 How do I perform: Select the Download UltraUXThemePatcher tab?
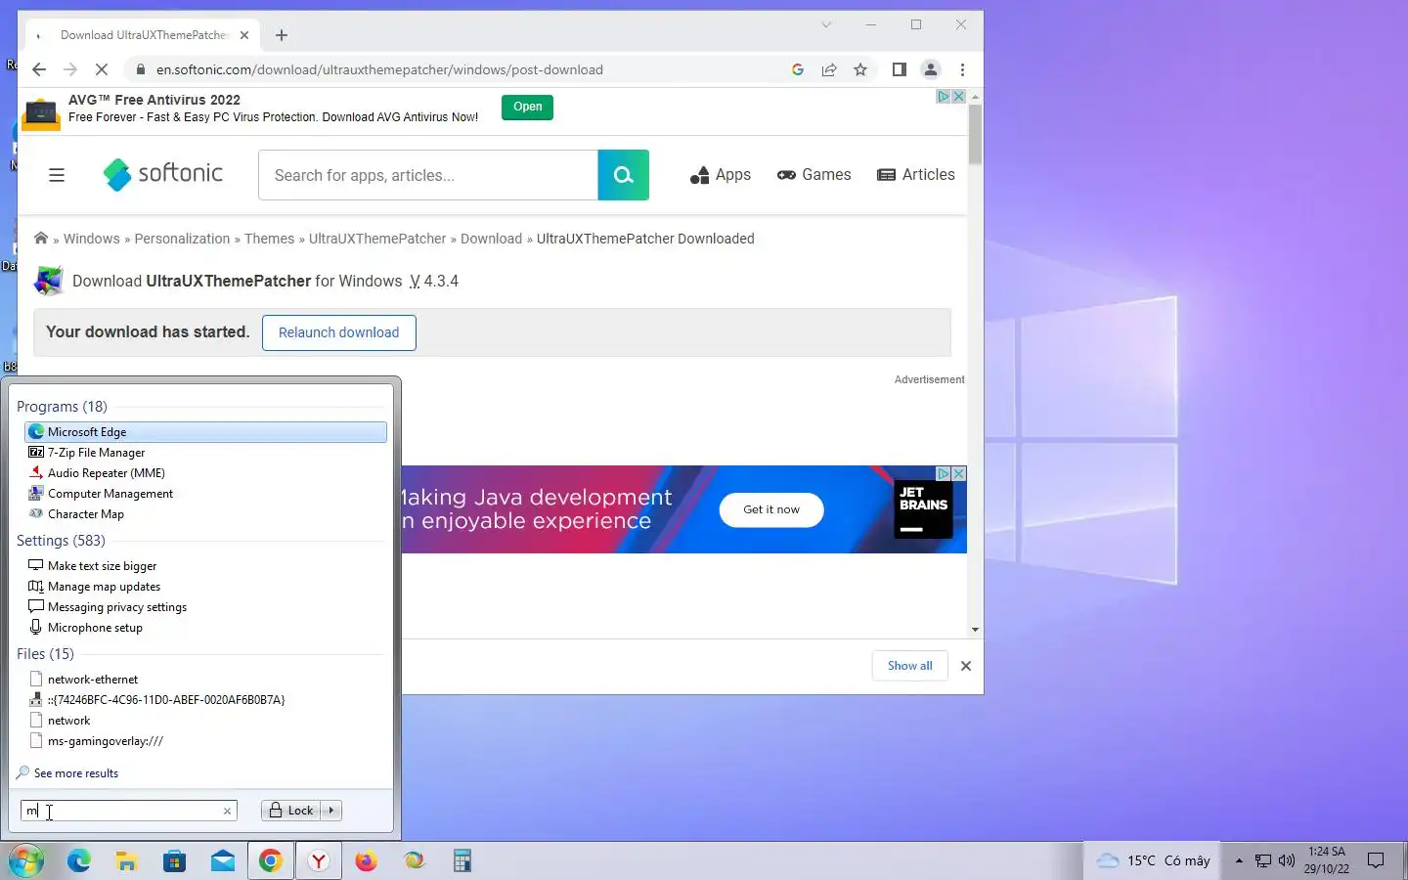pyautogui.click(x=142, y=35)
